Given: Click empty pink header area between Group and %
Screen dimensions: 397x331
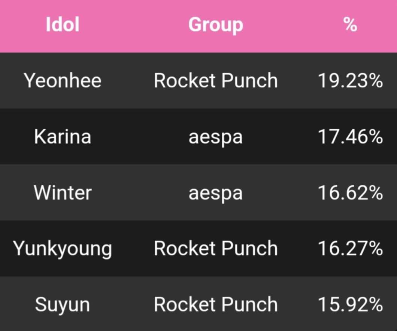Looking at the screenshot, I should [292, 25].
